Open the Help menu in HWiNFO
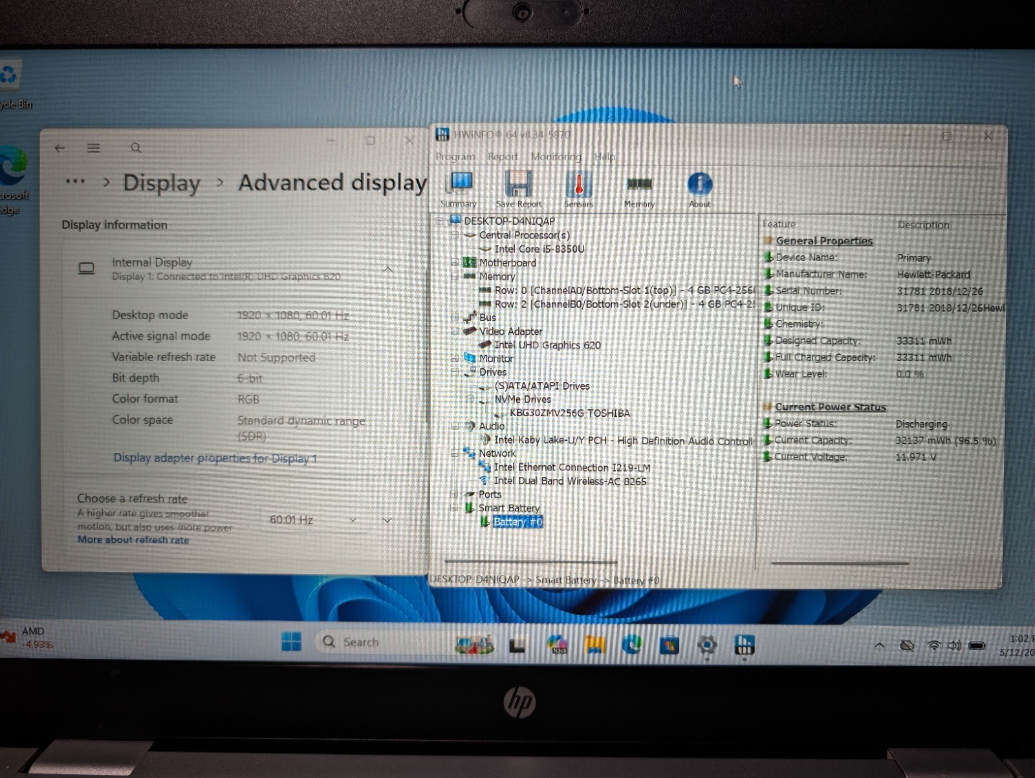 coord(605,156)
